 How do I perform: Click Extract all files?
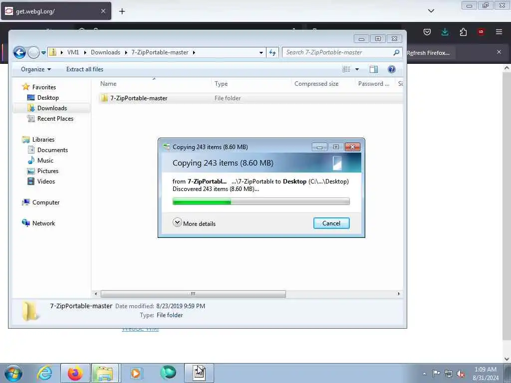[x=85, y=69]
